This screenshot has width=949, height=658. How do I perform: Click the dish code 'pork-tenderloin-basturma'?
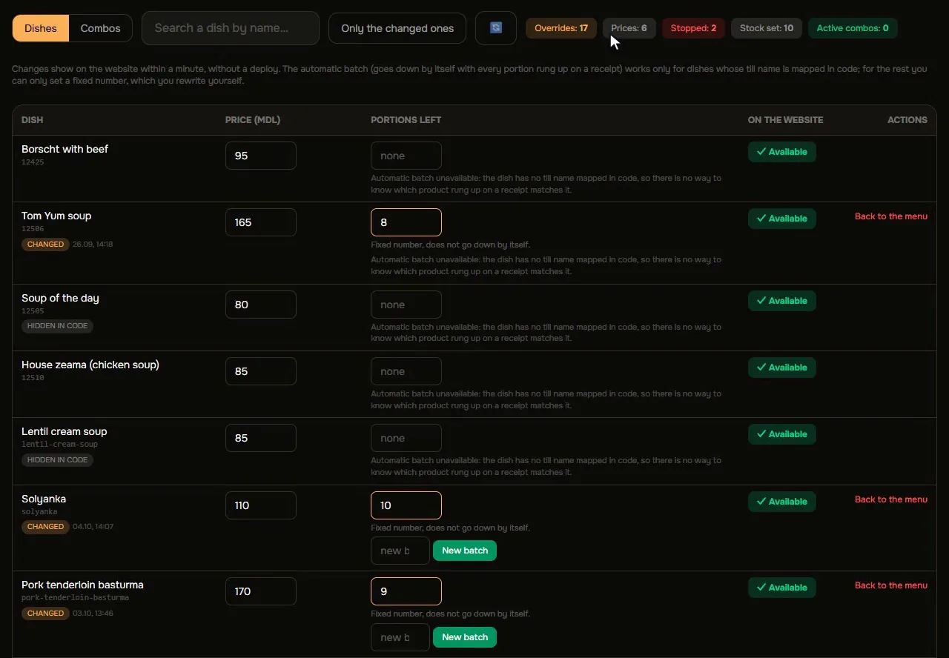click(76, 598)
